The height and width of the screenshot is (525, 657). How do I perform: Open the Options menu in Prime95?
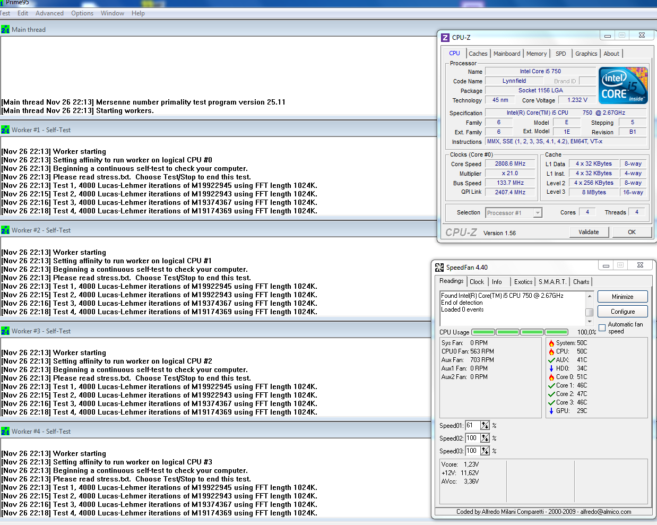[x=82, y=13]
